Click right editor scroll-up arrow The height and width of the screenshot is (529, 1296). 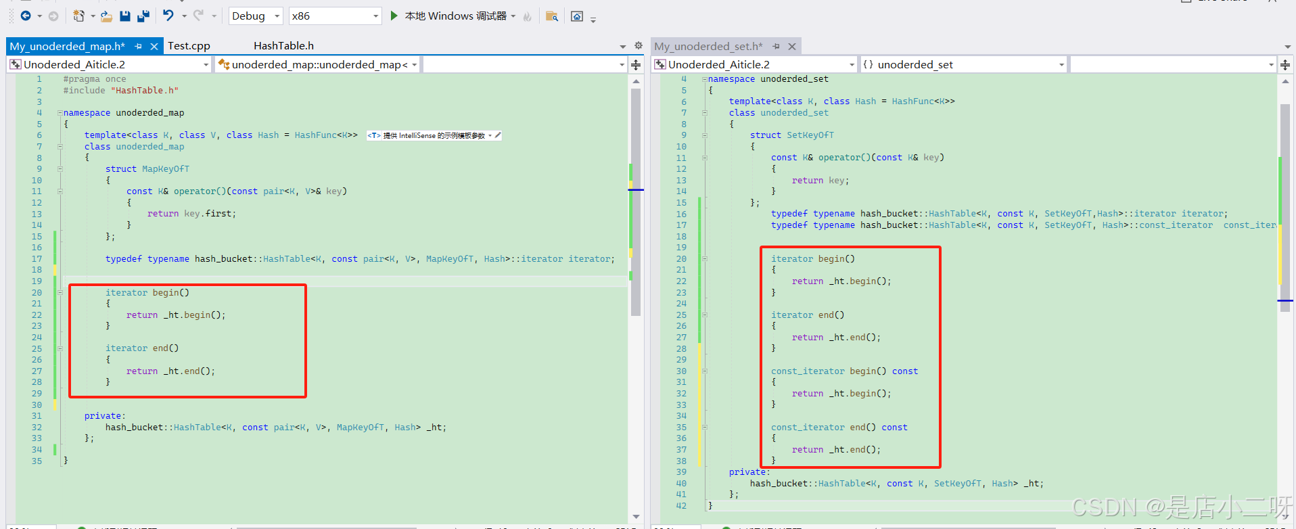1285,81
